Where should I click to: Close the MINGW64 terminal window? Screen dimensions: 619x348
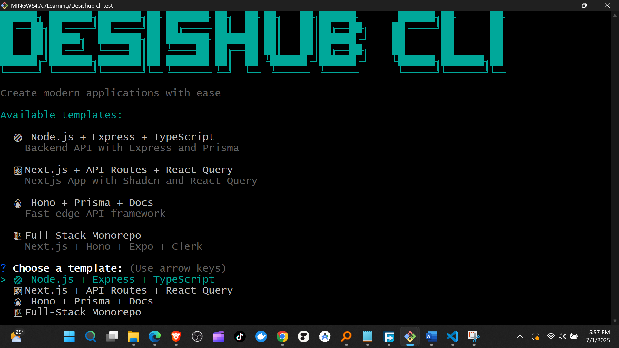[x=607, y=5]
